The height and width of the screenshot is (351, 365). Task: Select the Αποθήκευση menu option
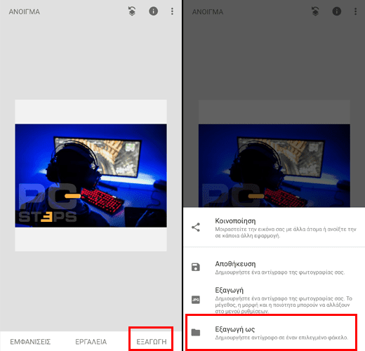pyautogui.click(x=274, y=267)
